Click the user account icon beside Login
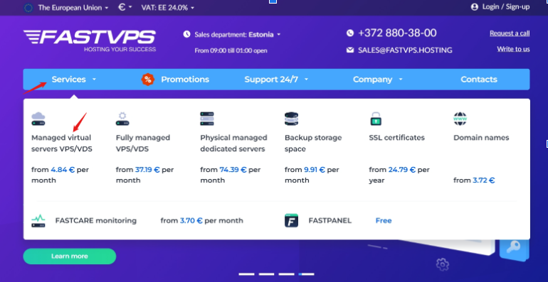The width and height of the screenshot is (548, 282). click(474, 6)
